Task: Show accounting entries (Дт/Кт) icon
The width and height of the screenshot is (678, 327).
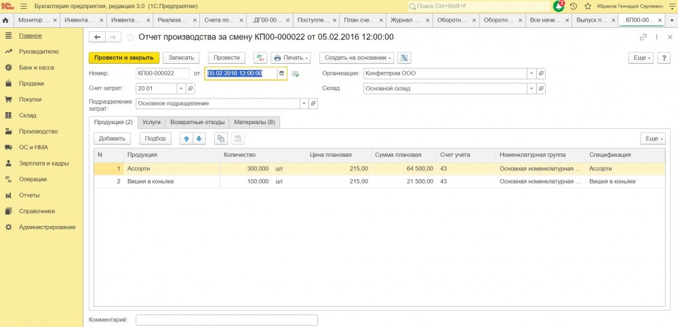Action: coord(260,58)
